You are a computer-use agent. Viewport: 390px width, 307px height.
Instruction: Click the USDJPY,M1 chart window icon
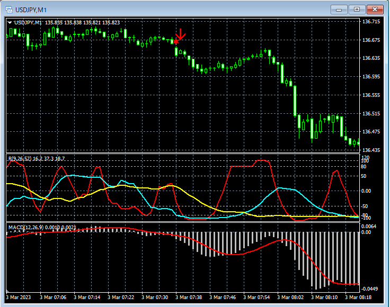coord(9,10)
